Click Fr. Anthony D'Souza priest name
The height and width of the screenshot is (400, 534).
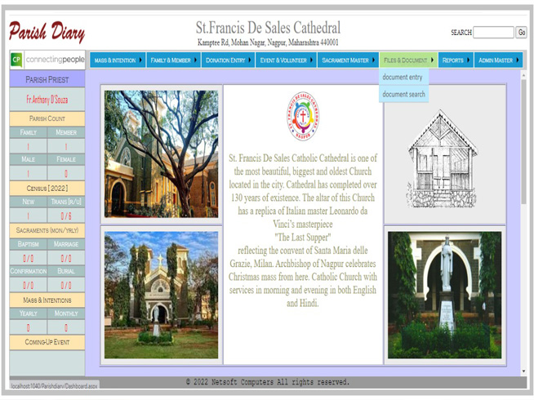47,100
